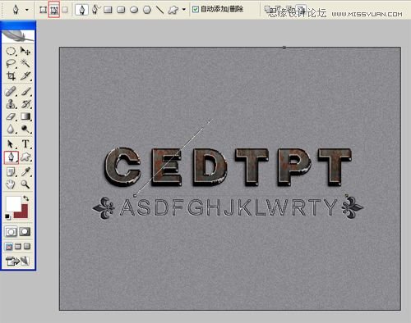Select the Eyedropper tool
The width and height of the screenshot is (411, 323).
[25, 172]
